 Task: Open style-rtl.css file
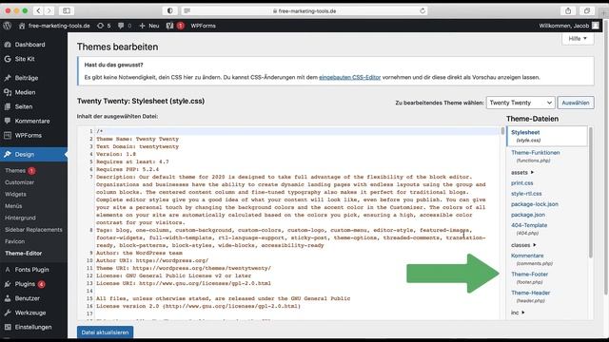(x=526, y=194)
